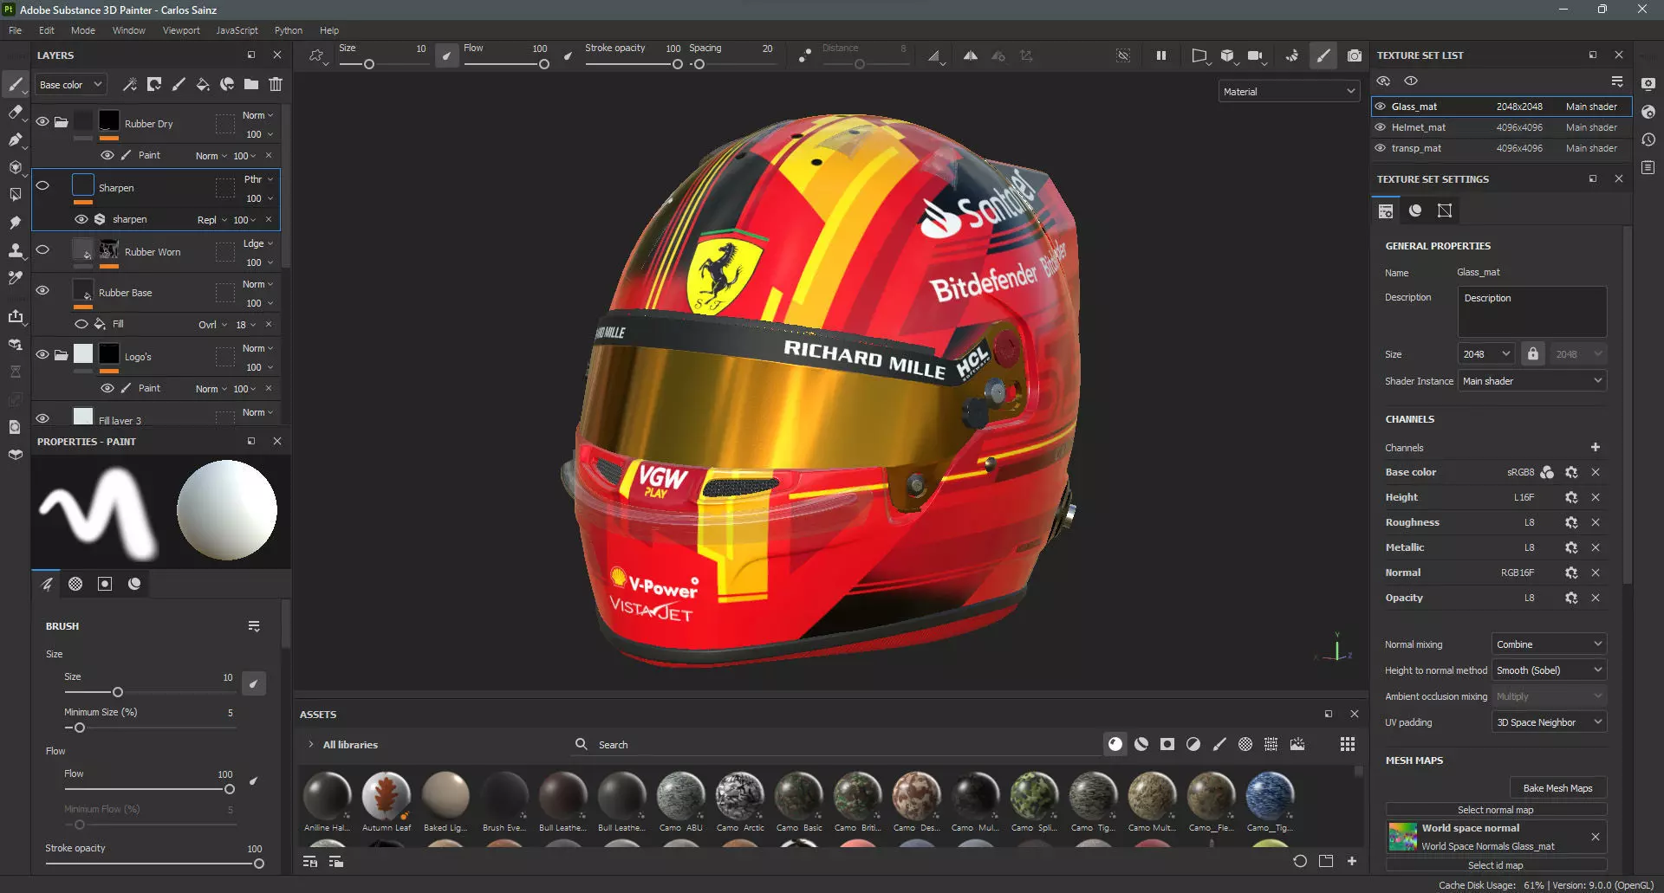Screen dimensions: 1664x893
Task: Add an effect with magic wand icon
Action: coord(130,84)
